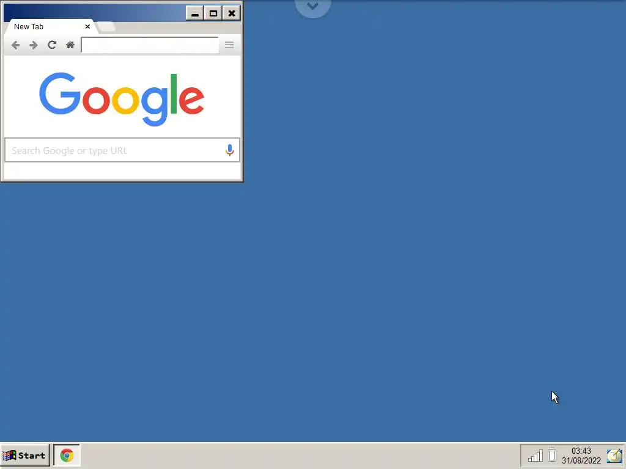Image resolution: width=626 pixels, height=469 pixels.
Task: Open the Chrome hamburger menu
Action: coord(229,45)
